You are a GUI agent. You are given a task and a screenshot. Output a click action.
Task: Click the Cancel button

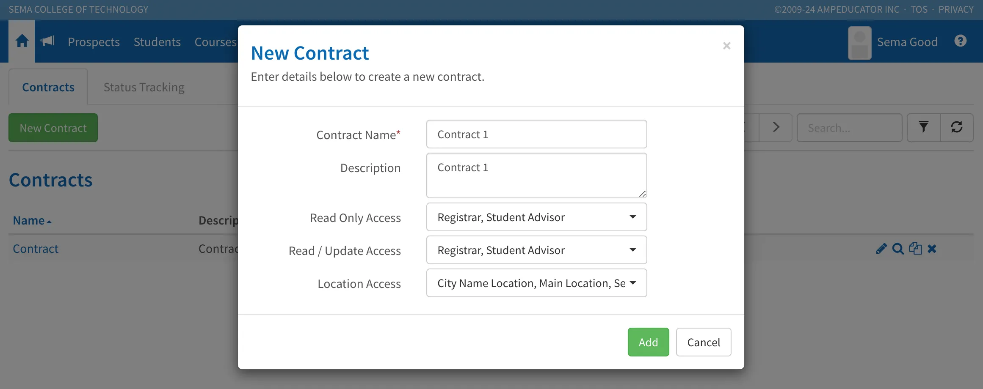tap(703, 342)
